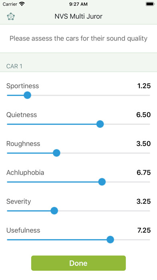This screenshot has width=157, height=280.
Task: Tap the Quietness value 6.50
Action: pyautogui.click(x=143, y=115)
